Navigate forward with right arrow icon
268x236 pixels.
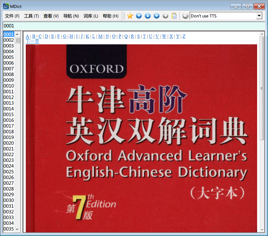(165, 16)
